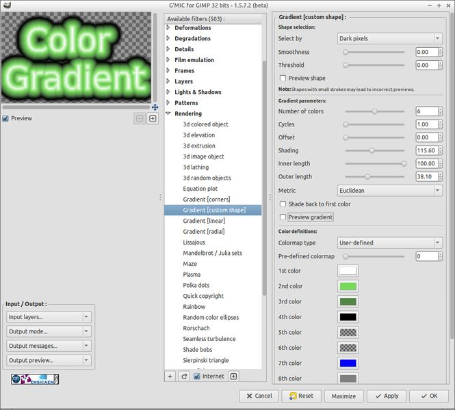Click the move preview crosshair icon
The image size is (455, 410).
click(x=155, y=107)
